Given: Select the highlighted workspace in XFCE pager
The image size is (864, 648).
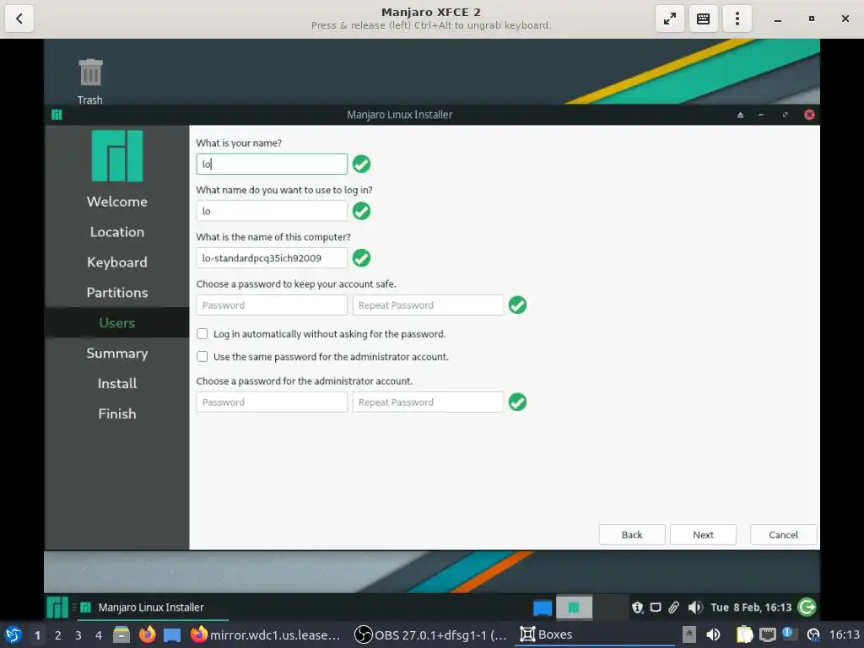Looking at the screenshot, I should pyautogui.click(x=574, y=607).
